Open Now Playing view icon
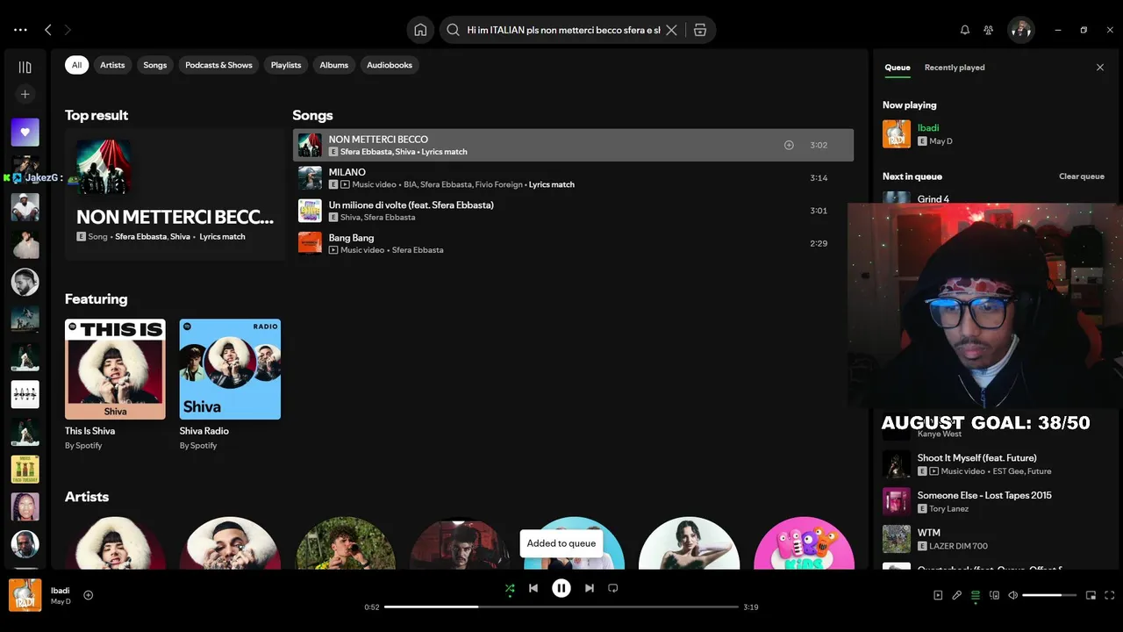The image size is (1123, 632). coord(938,595)
